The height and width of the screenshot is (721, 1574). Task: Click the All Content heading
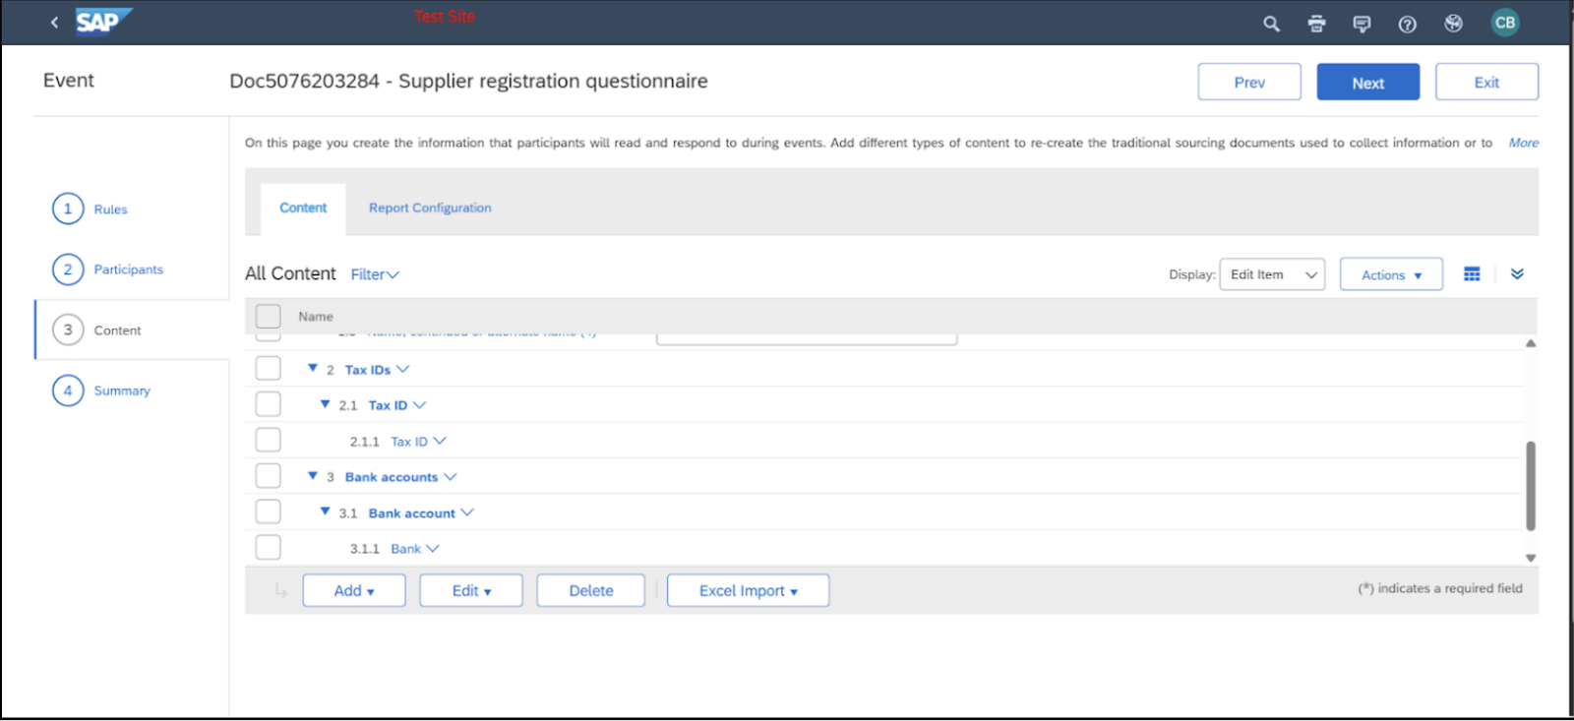[290, 273]
